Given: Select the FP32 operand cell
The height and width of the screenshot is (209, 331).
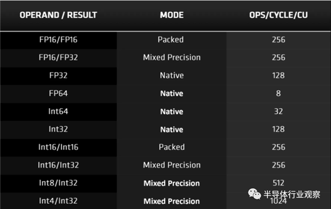Looking at the screenshot, I should coord(58,76).
